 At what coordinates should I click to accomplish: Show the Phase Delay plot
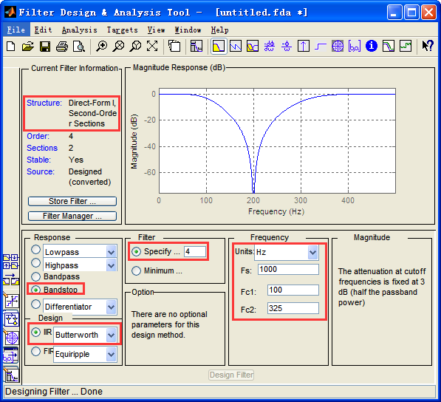287,46
